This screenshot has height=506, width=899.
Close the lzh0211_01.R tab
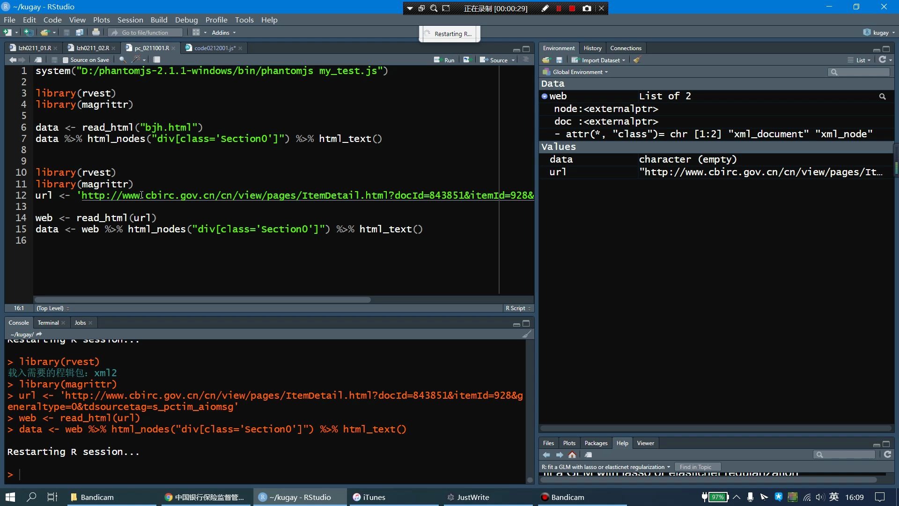pos(55,48)
